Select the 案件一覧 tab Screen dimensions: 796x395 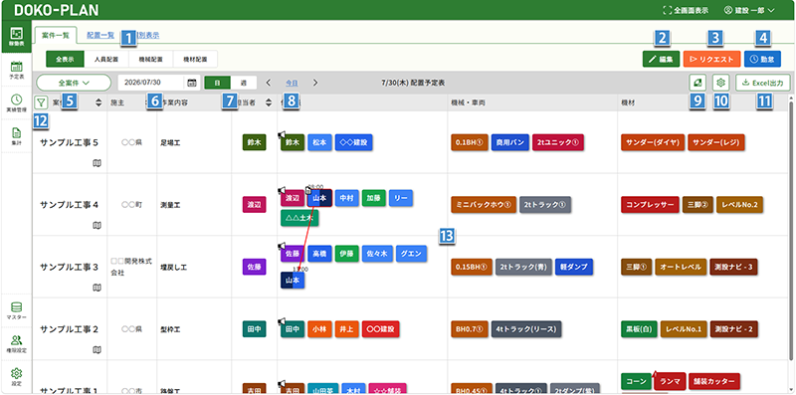point(56,36)
